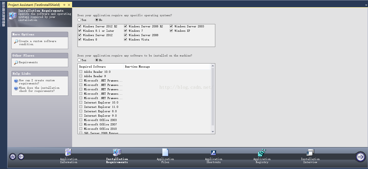Open the 服务器资源管理器 side tab
The image size is (368, 169).
point(4,14)
